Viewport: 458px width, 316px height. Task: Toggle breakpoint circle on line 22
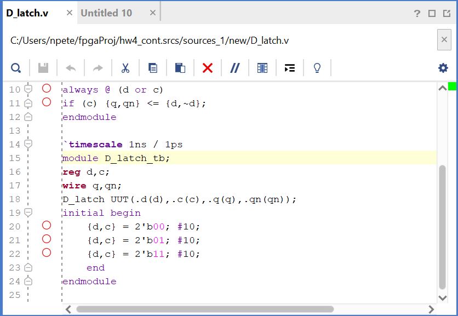[47, 252]
